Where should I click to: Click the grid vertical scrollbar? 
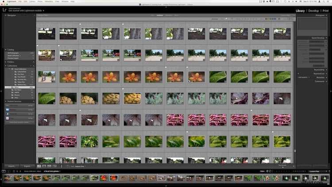tap(295, 151)
